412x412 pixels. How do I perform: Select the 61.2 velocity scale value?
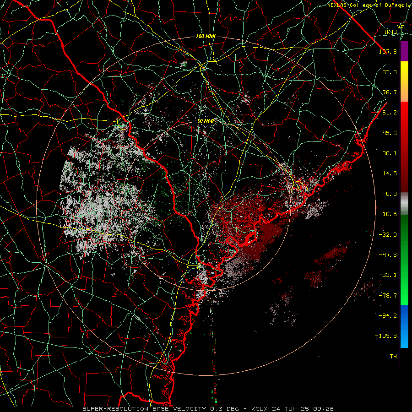pyautogui.click(x=390, y=113)
